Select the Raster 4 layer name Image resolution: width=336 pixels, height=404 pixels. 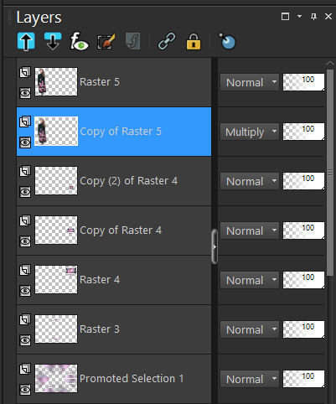pyautogui.click(x=100, y=280)
